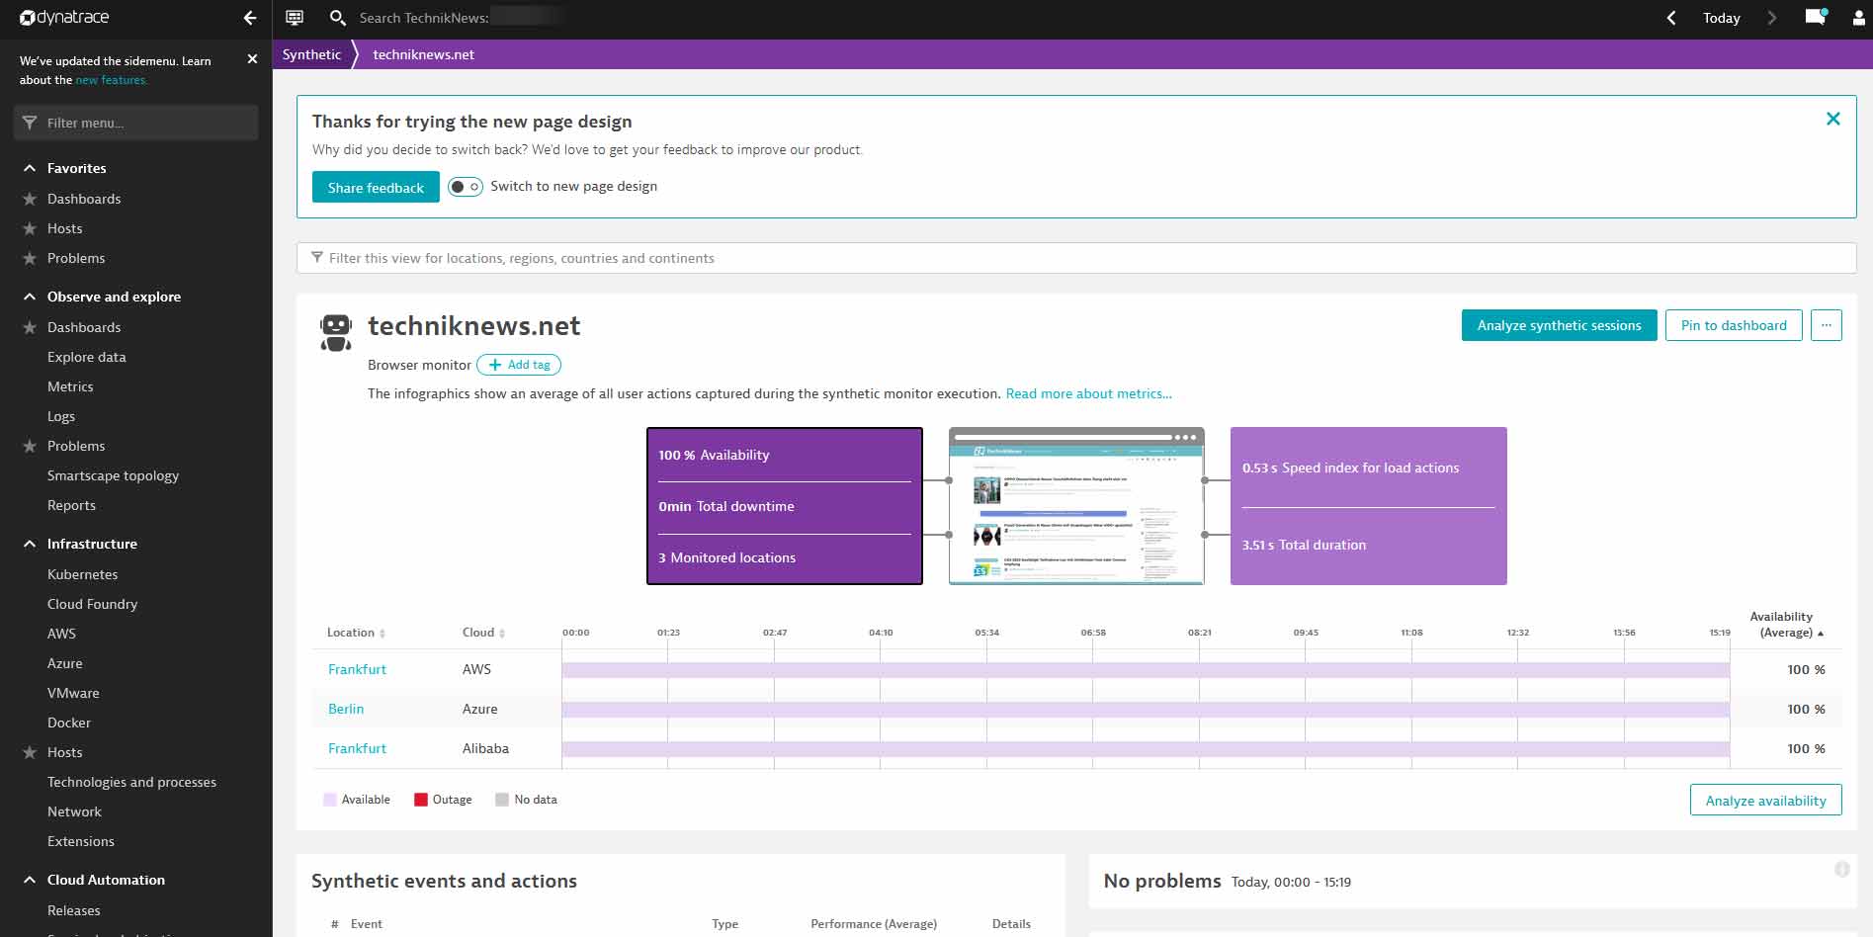This screenshot has width=1873, height=937.
Task: Click techniknews.net breadcrumb
Action: pyautogui.click(x=423, y=54)
